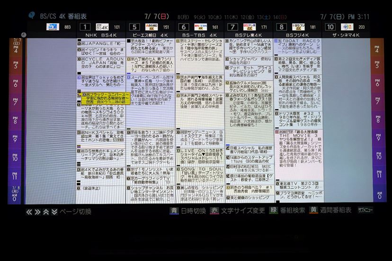Switch to the 13(土) date tab
The image size is (392, 261).
point(264,17)
